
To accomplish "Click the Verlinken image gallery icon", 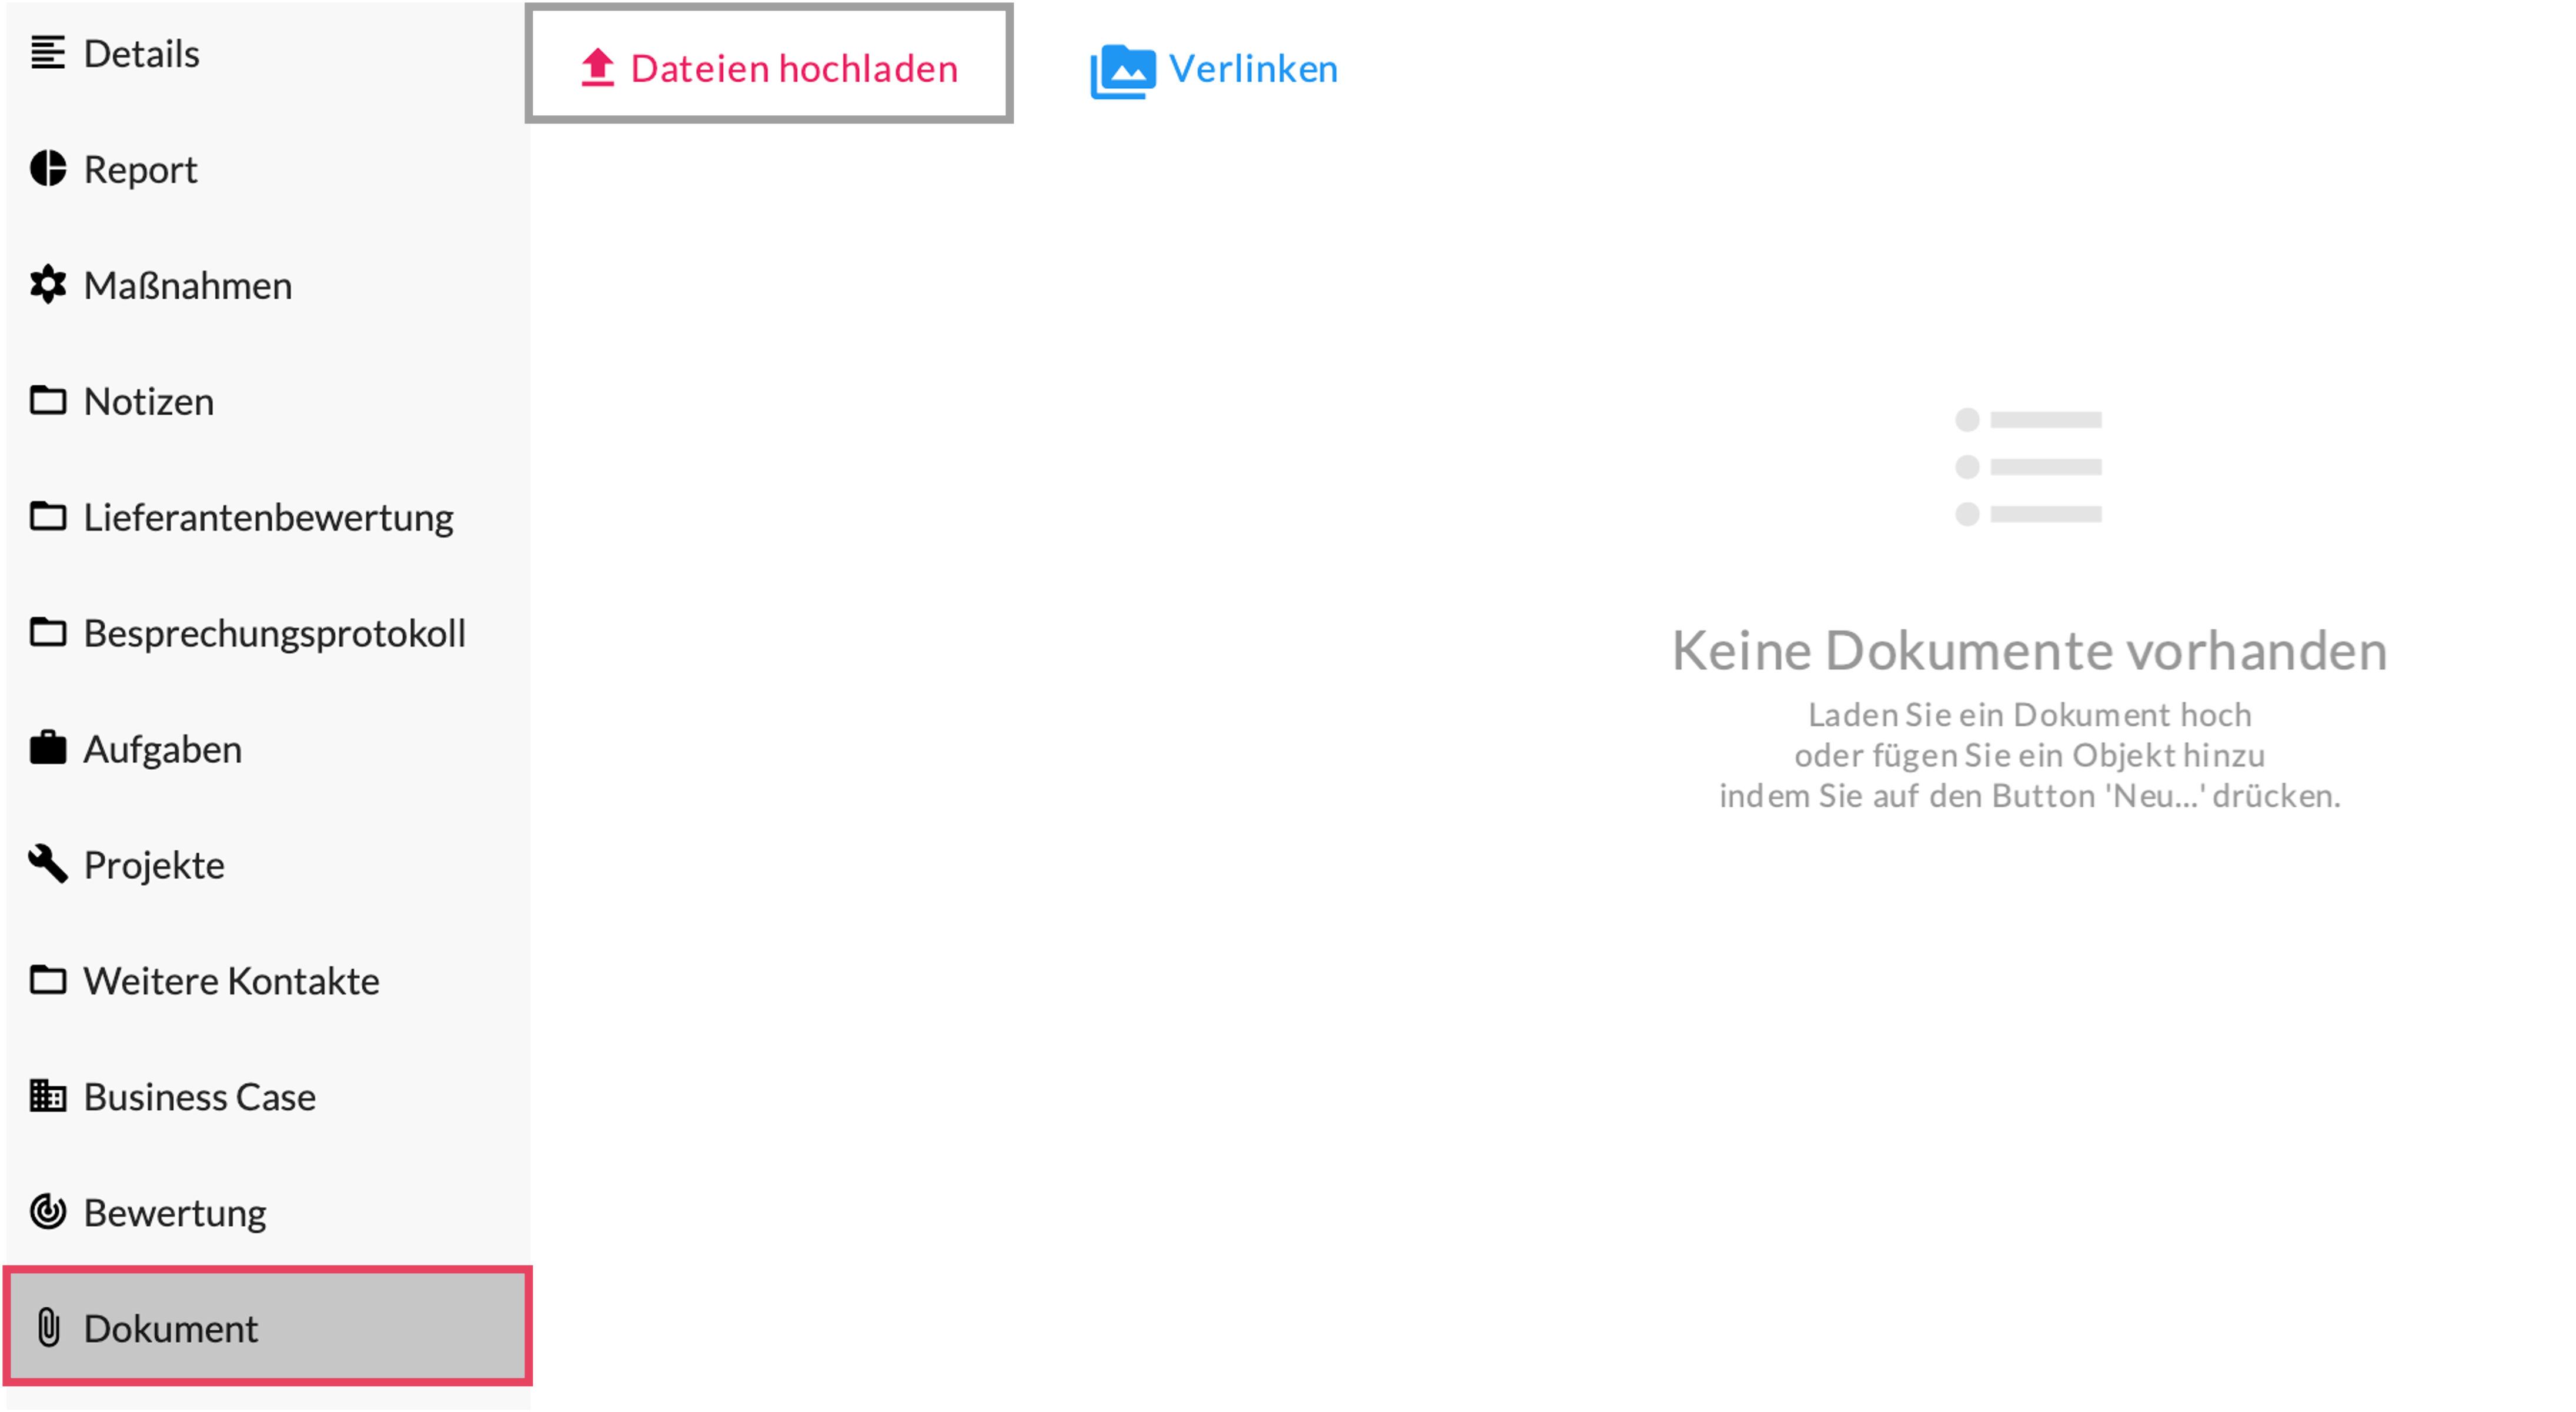I will (x=1122, y=71).
